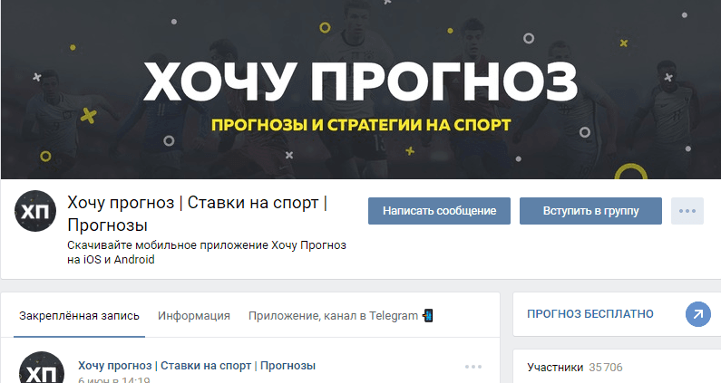Viewport: 721px width, 383px height.
Task: Switch to the Информация tab
Action: (193, 316)
